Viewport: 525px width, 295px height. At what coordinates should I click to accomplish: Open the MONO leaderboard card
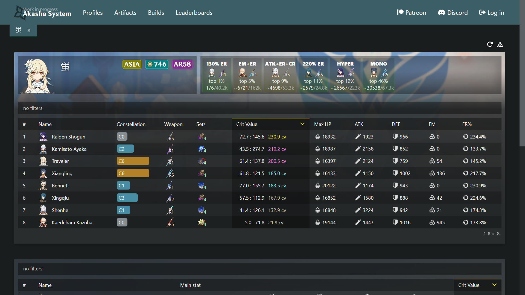(x=379, y=75)
